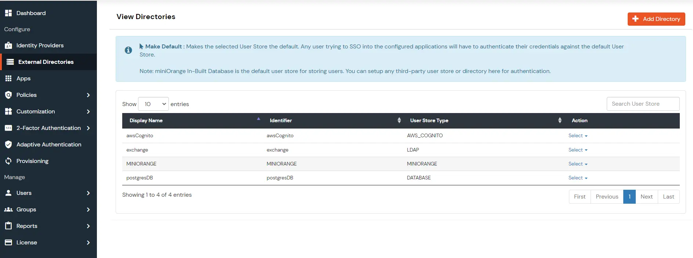Viewport: 693px width, 258px height.
Task: Expand the 2-Factor Authentication chevron
Action: click(x=88, y=128)
